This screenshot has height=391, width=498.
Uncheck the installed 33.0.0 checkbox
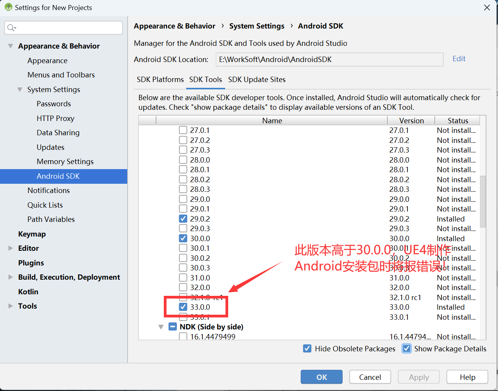click(183, 307)
